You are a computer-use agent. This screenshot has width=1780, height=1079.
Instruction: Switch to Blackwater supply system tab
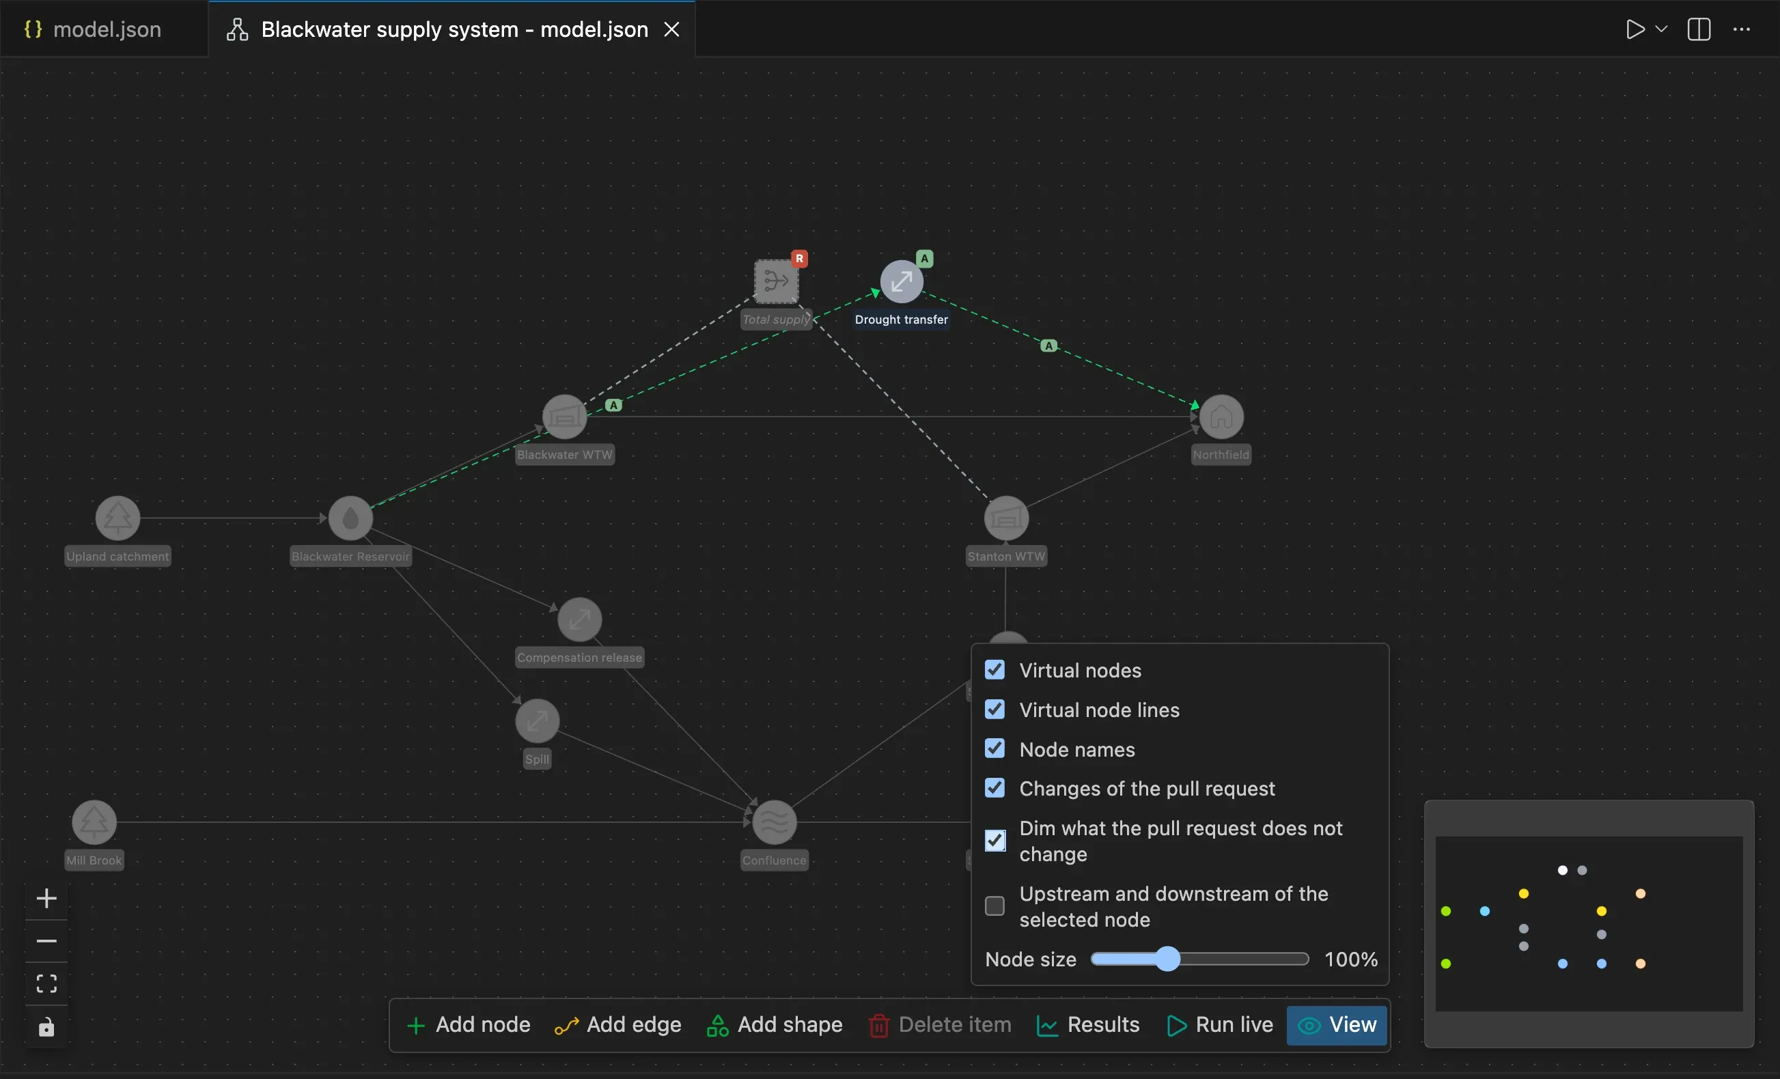coord(454,29)
